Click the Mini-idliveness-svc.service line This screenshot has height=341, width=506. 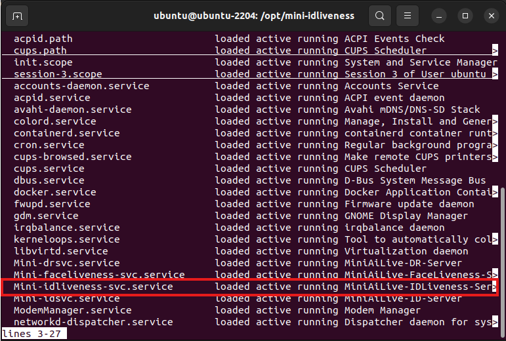[x=93, y=287]
